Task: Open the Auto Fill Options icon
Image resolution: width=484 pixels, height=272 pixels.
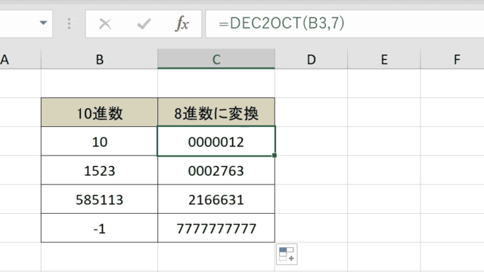Action: [x=287, y=255]
